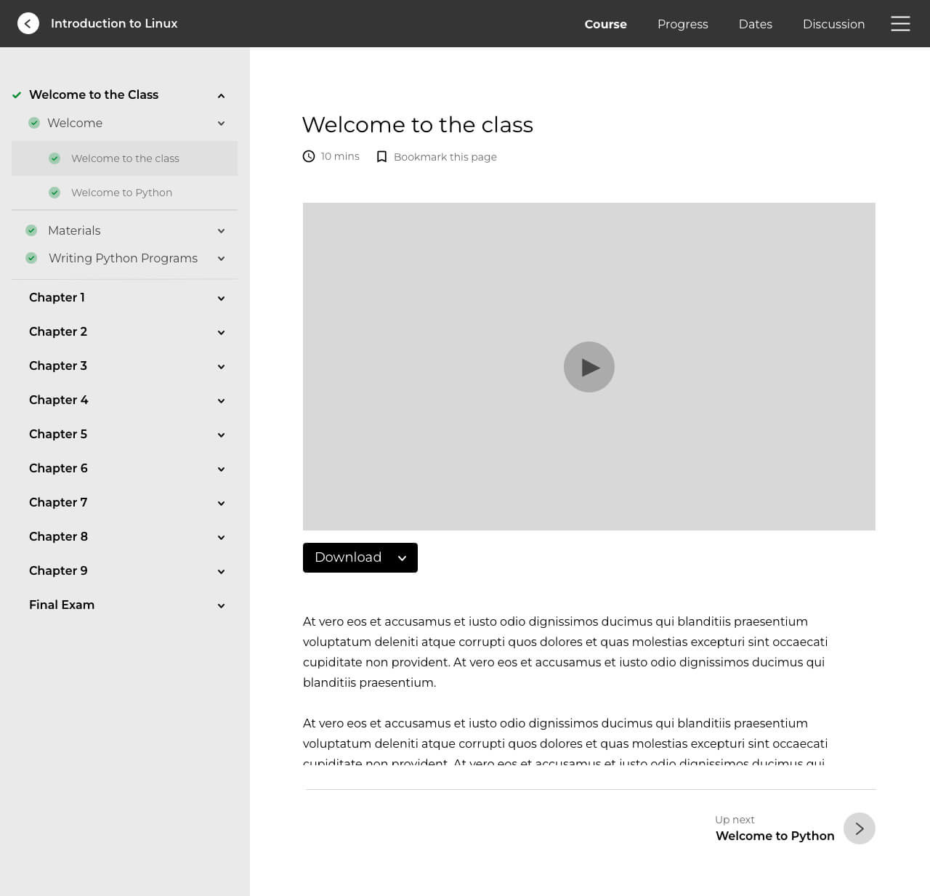Select the Chapter 7 label
Viewport: 930px width, 896px height.
click(x=58, y=502)
